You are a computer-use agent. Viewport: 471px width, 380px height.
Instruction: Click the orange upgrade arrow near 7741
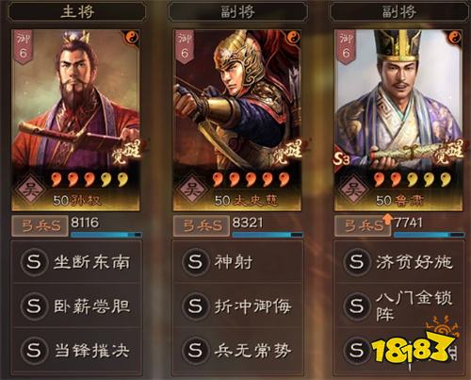[x=388, y=219]
